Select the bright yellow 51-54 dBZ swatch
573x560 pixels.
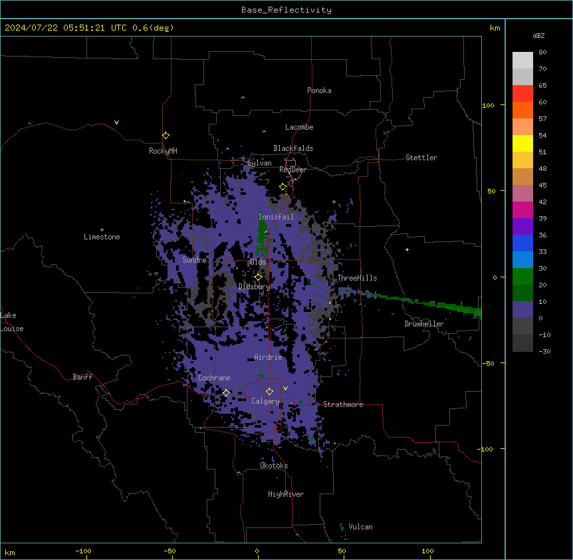coord(522,143)
